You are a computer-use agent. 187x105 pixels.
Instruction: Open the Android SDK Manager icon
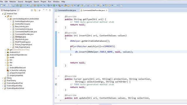[x=18, y=6]
